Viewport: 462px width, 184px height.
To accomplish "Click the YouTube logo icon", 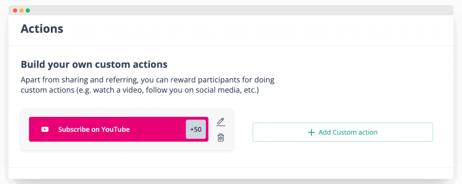I will pos(45,129).
